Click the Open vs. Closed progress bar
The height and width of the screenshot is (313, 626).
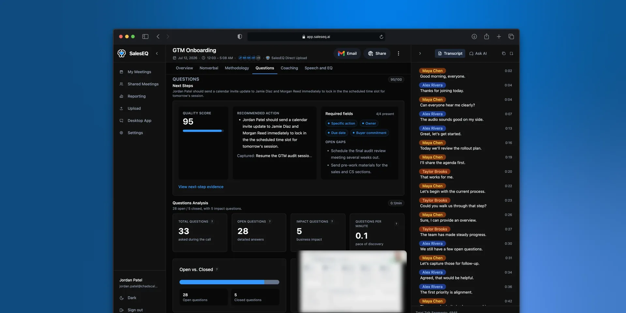tap(230, 282)
